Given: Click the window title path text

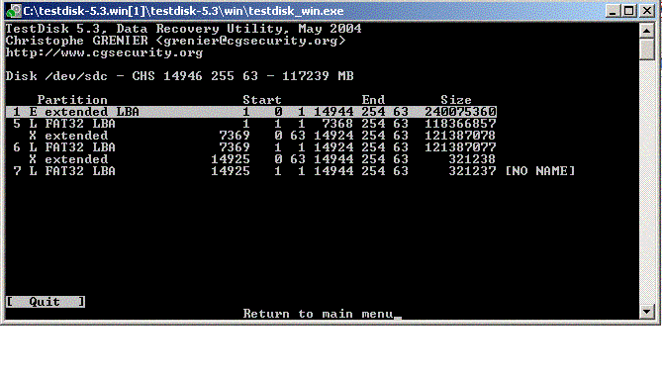Looking at the screenshot, I should click(183, 11).
